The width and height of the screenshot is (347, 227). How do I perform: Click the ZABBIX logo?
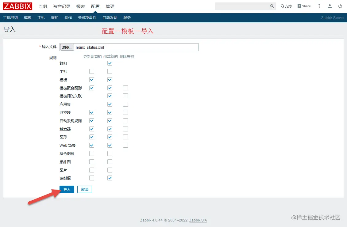tap(17, 6)
